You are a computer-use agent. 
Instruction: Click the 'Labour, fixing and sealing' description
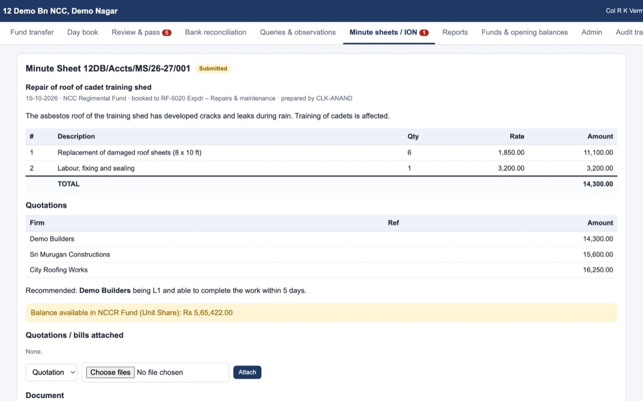click(96, 168)
